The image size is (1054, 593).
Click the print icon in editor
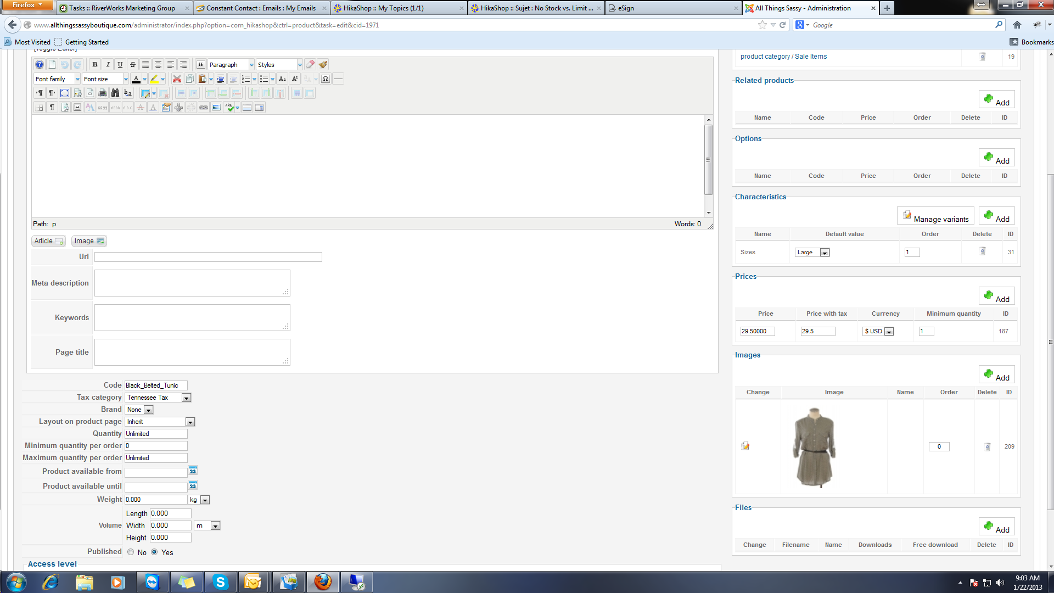pyautogui.click(x=103, y=93)
